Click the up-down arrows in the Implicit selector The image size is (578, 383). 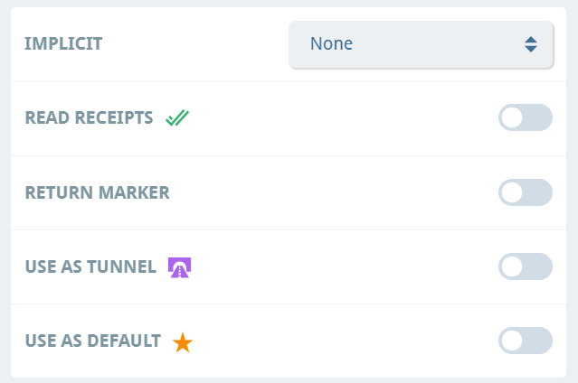pos(531,44)
